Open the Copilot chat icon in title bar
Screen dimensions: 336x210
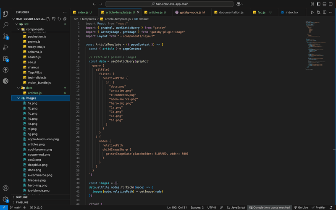point(238,4)
